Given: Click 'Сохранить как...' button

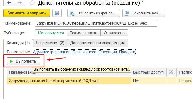Looking at the screenshot, I should [x=144, y=13].
